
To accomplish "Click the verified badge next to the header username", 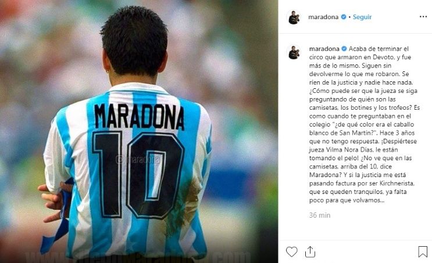I will [343, 17].
